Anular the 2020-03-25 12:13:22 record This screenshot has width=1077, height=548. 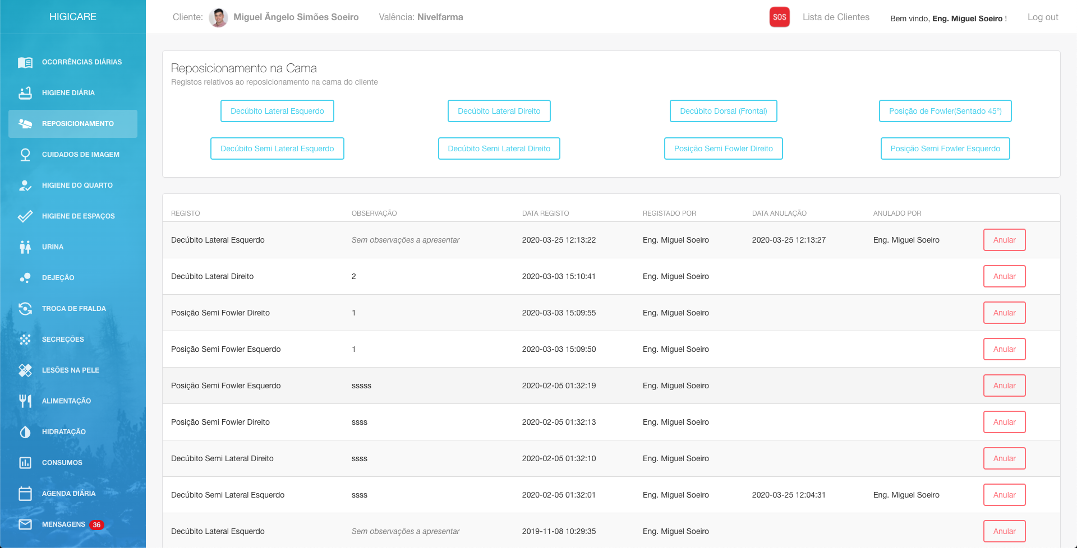tap(1004, 240)
